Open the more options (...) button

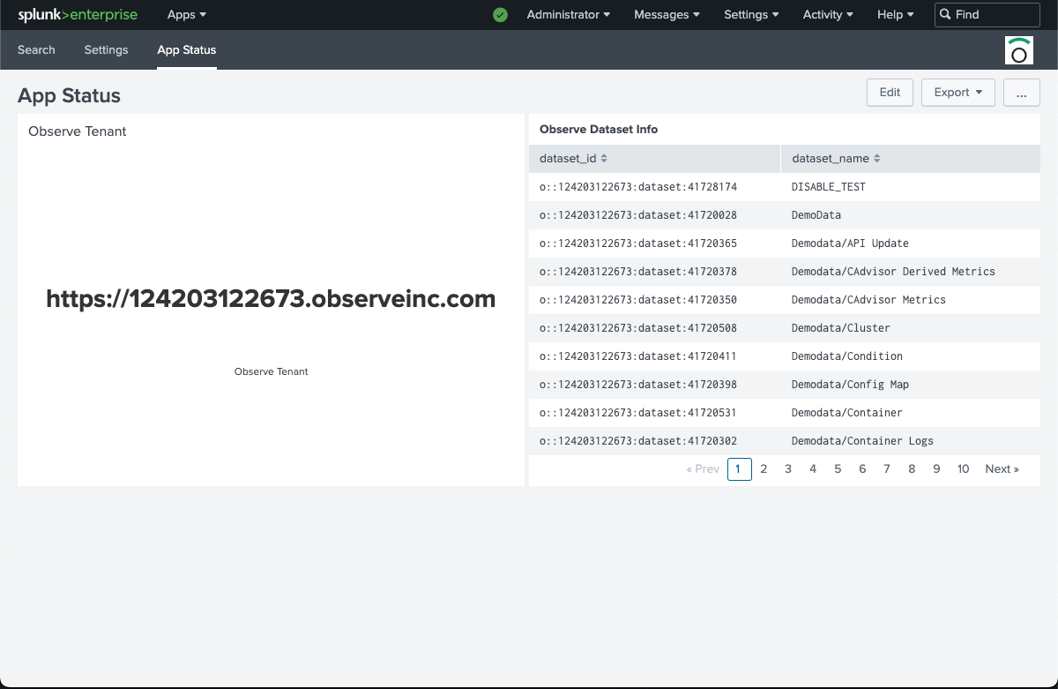pyautogui.click(x=1022, y=93)
